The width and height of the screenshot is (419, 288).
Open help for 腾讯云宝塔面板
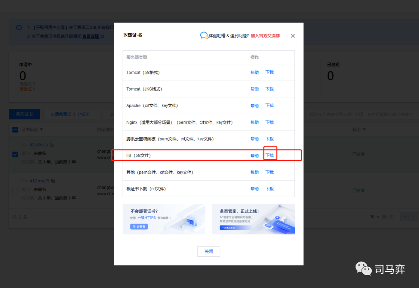click(255, 139)
